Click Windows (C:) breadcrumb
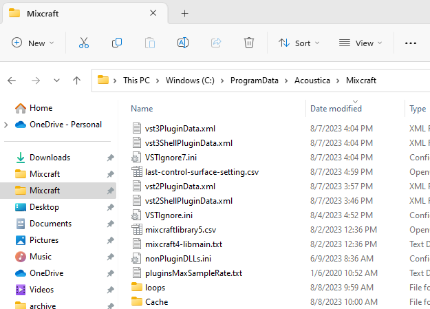The image size is (430, 309). (190, 81)
